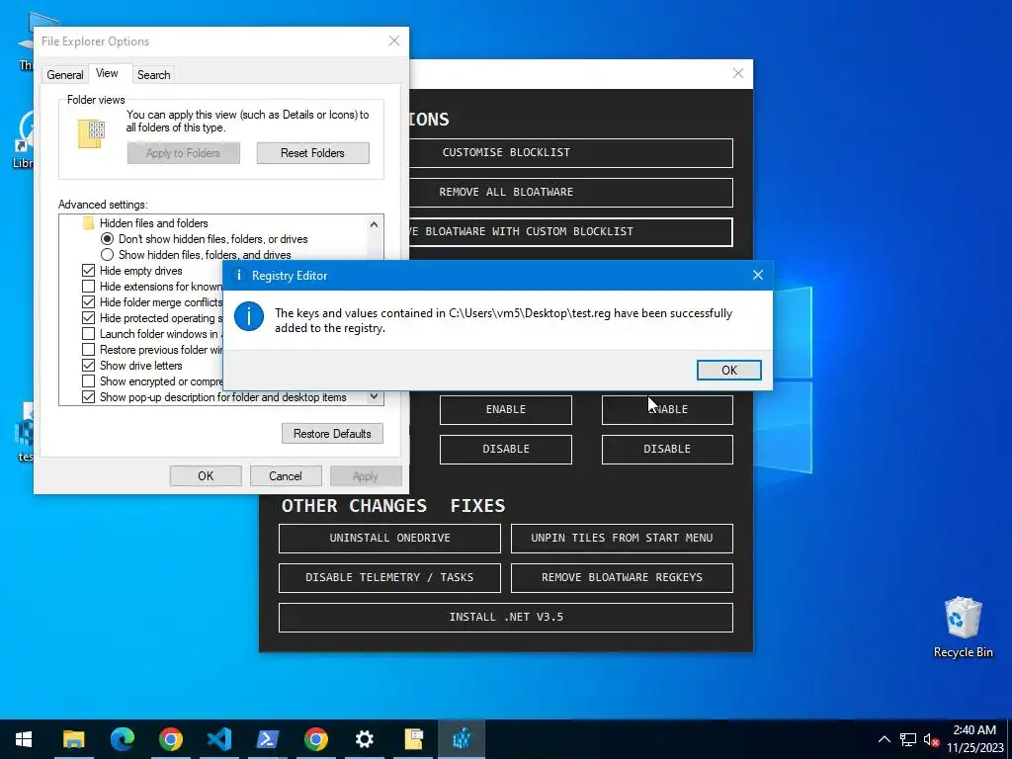Open Settings gear in the taskbar

(x=364, y=739)
